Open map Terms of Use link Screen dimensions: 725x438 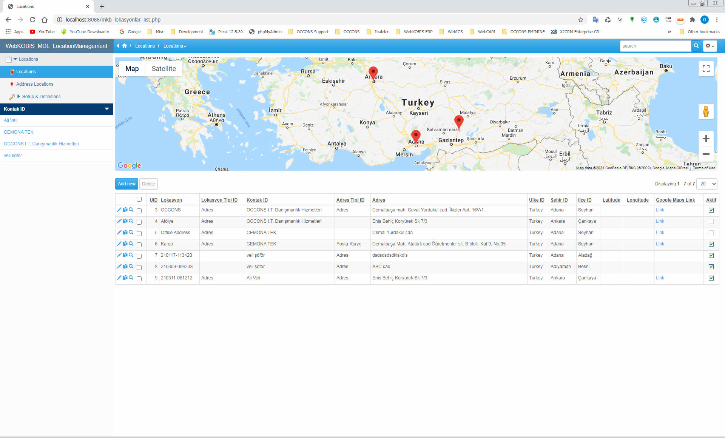tap(704, 168)
